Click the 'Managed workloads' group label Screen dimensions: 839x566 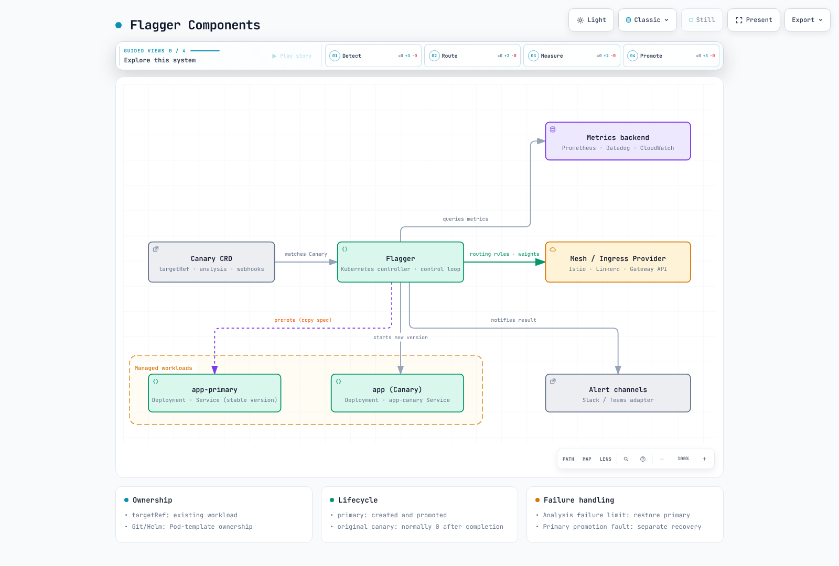[x=164, y=368]
